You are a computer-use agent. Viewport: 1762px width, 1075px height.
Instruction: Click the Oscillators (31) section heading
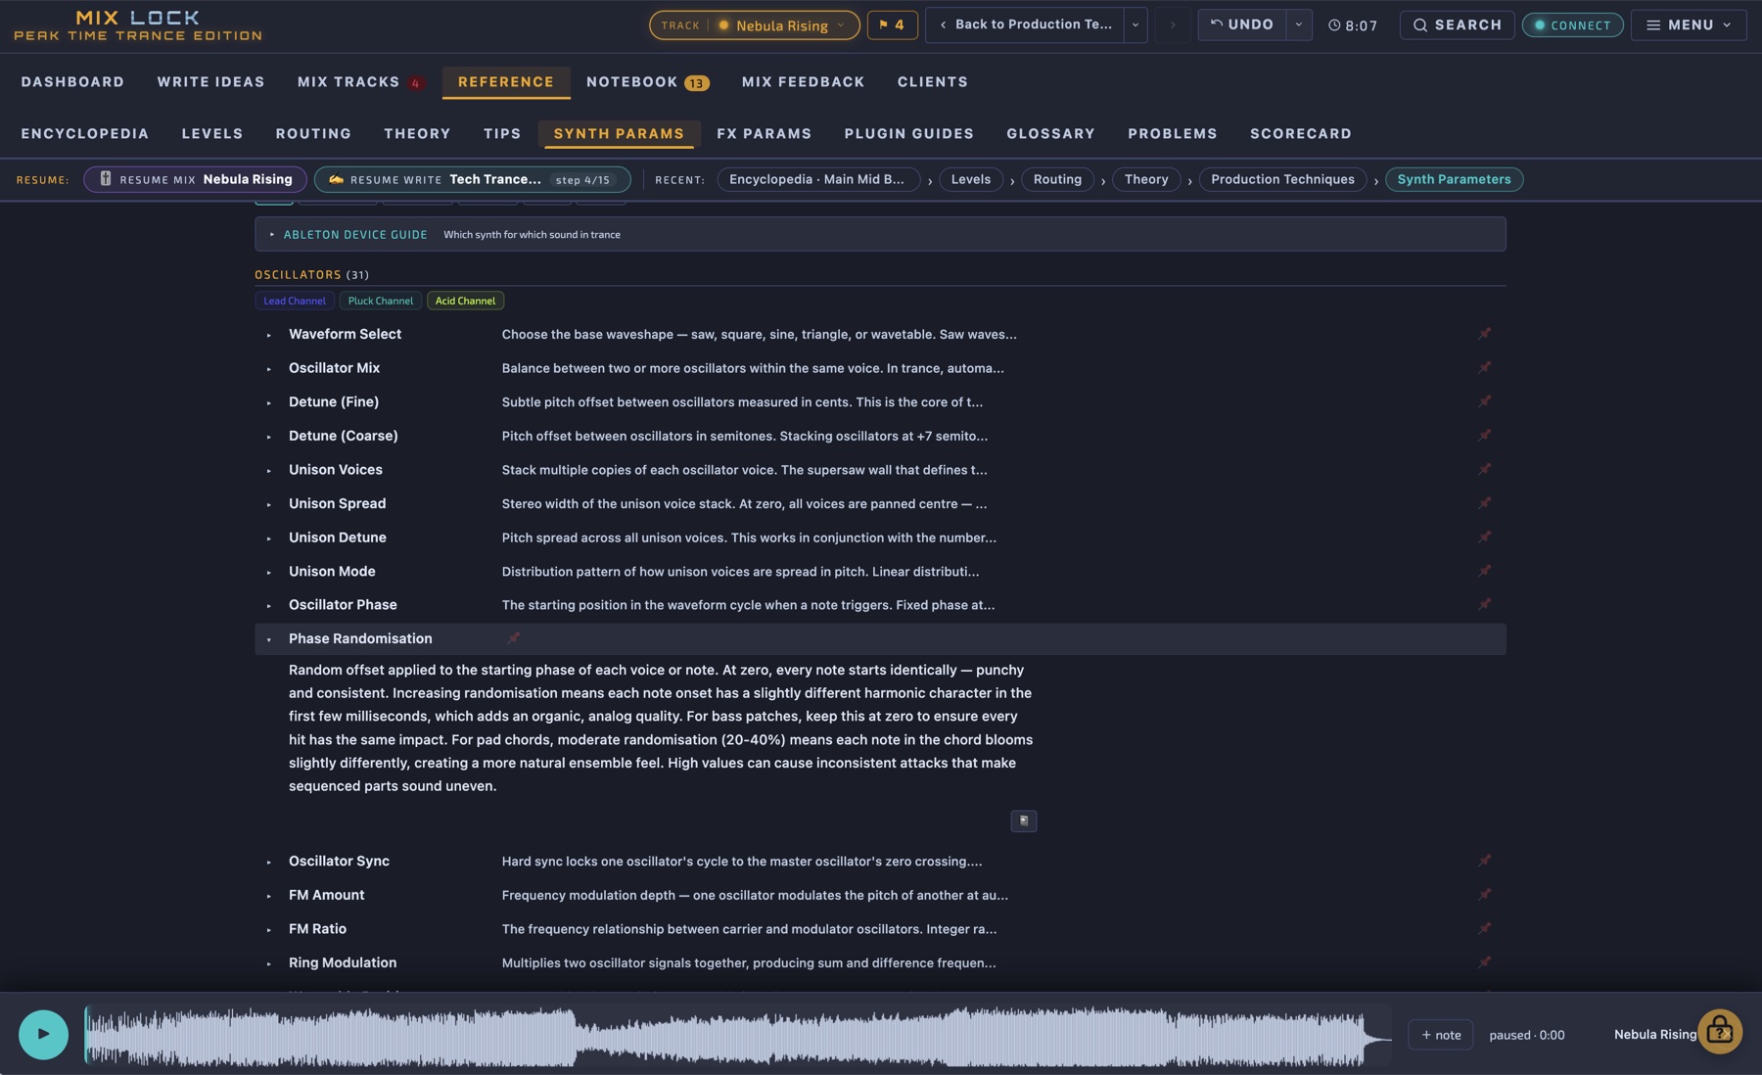(311, 275)
